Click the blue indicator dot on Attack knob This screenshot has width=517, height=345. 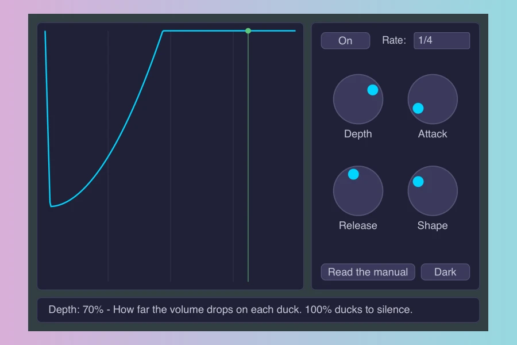coord(418,108)
